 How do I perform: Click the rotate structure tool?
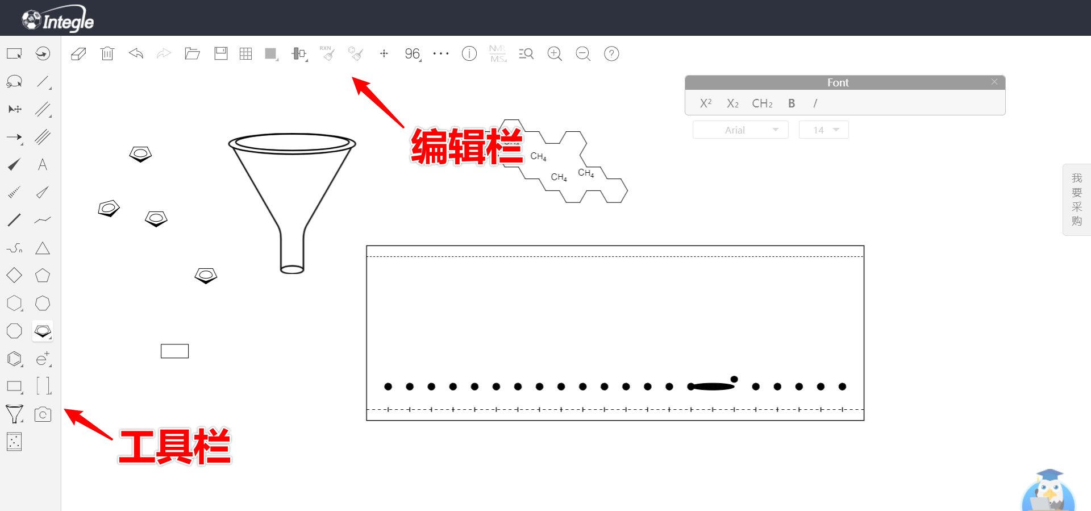43,53
